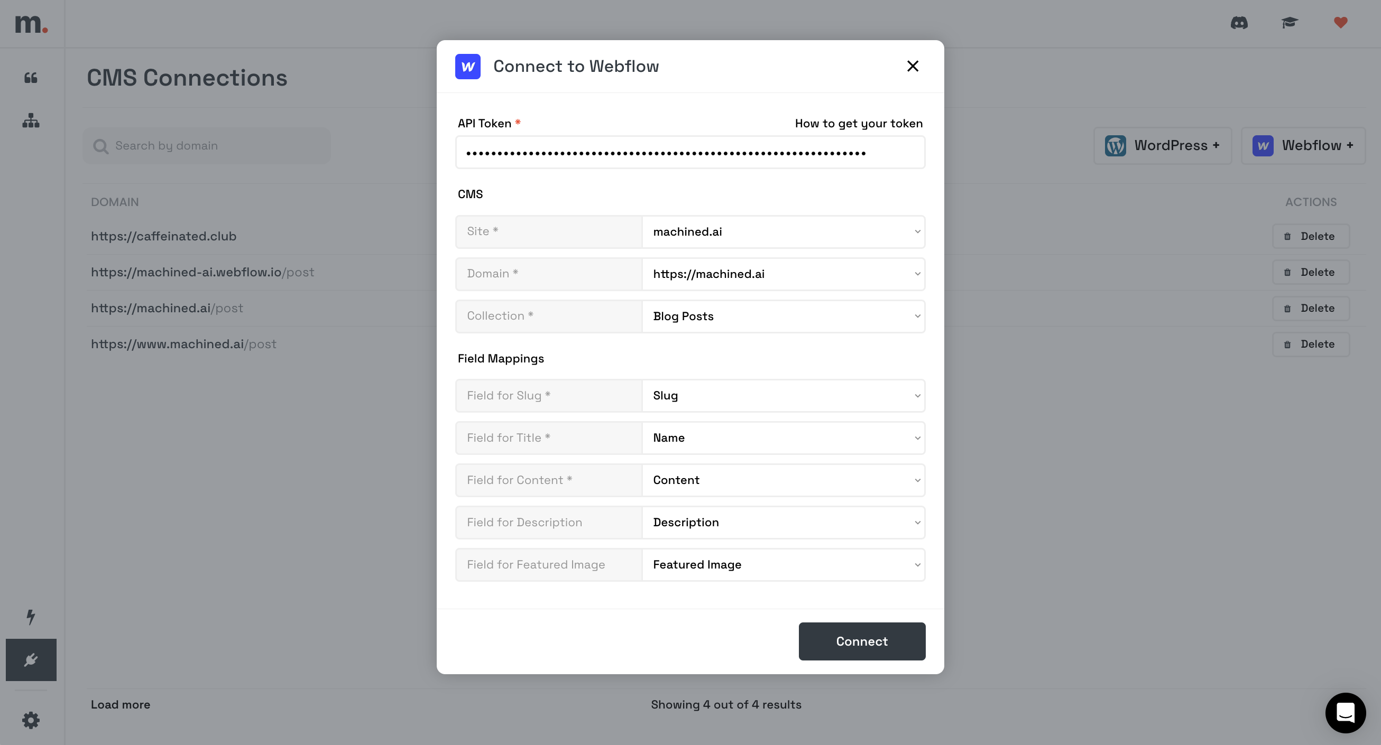
Task: Click into the API Token field
Action: (690, 153)
